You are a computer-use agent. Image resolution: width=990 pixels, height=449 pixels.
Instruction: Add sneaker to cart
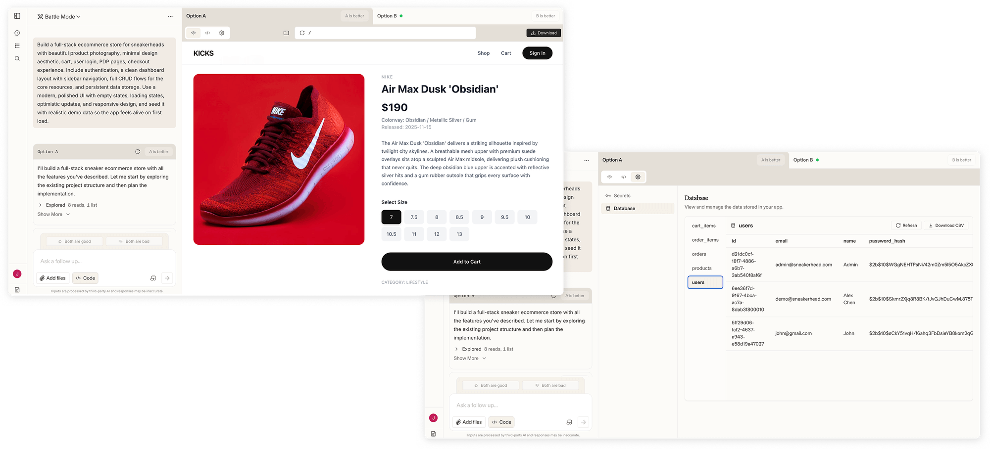467,262
